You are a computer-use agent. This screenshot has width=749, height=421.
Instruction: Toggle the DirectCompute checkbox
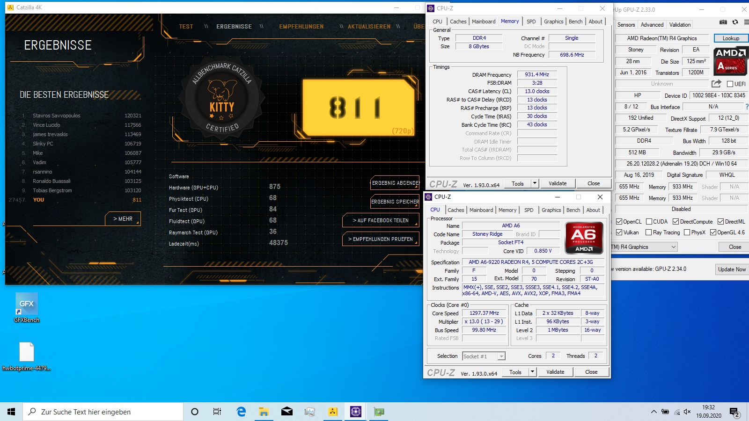[676, 222]
